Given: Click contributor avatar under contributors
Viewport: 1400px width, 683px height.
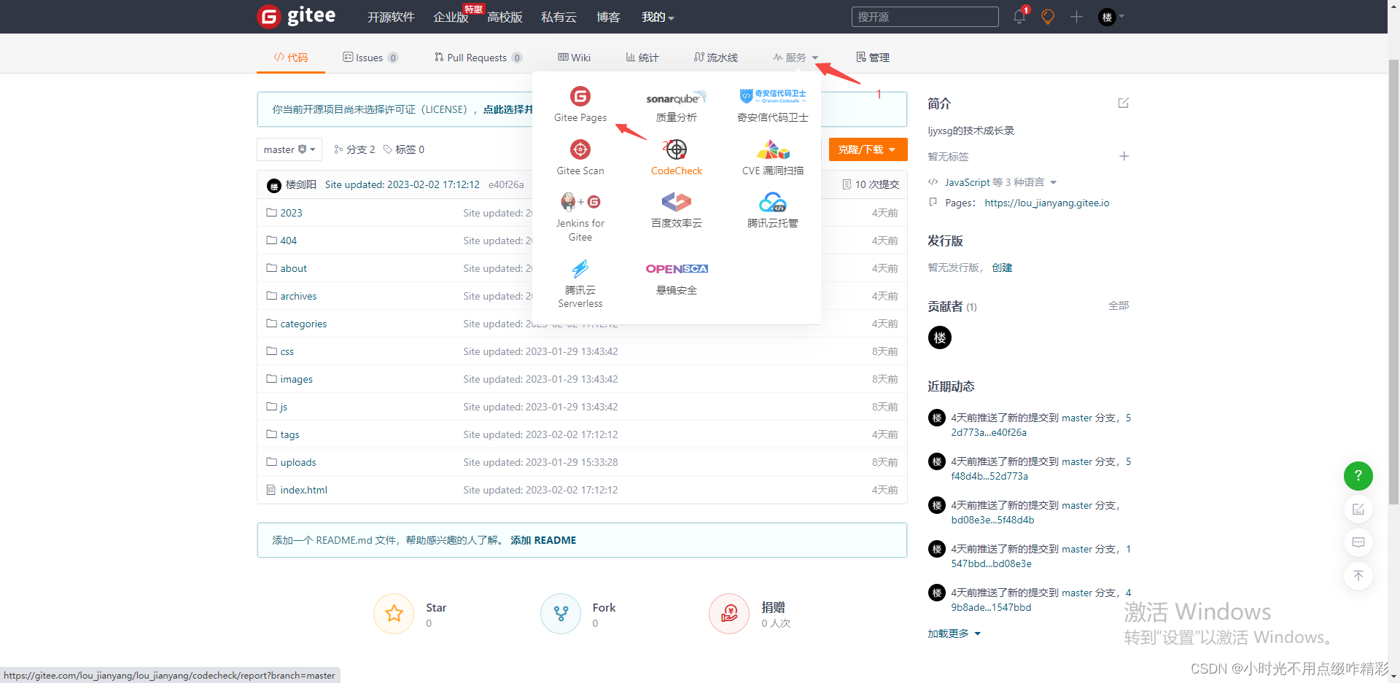Looking at the screenshot, I should click(939, 337).
